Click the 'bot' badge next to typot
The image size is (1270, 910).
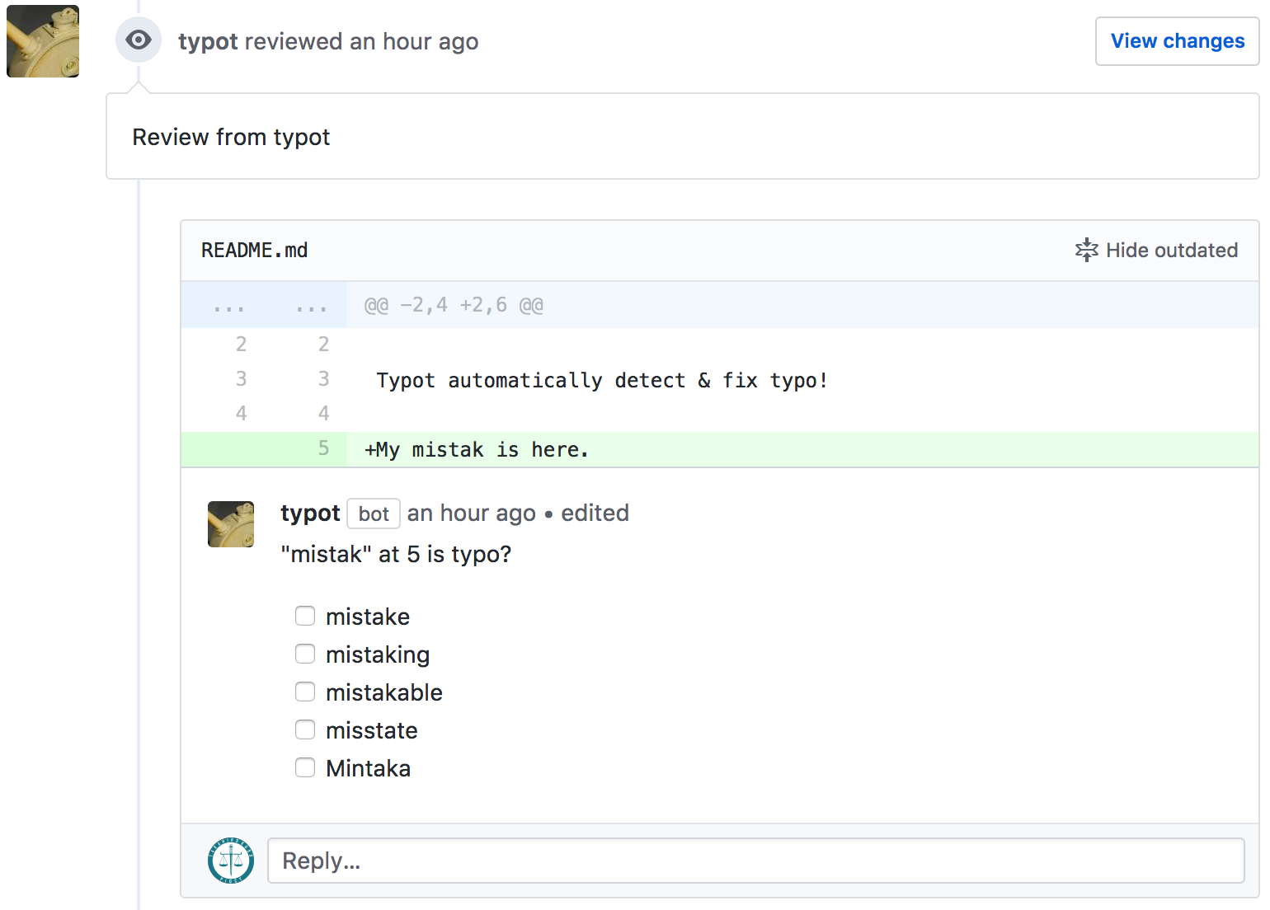[373, 514]
